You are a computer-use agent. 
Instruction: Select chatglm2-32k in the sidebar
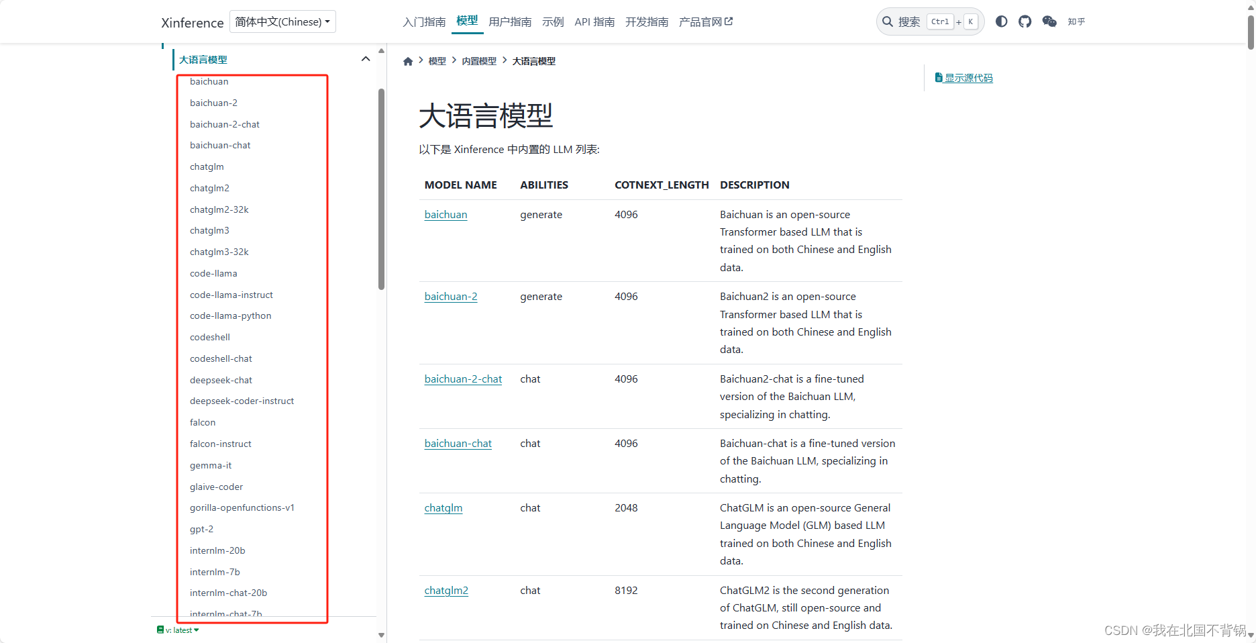(219, 209)
